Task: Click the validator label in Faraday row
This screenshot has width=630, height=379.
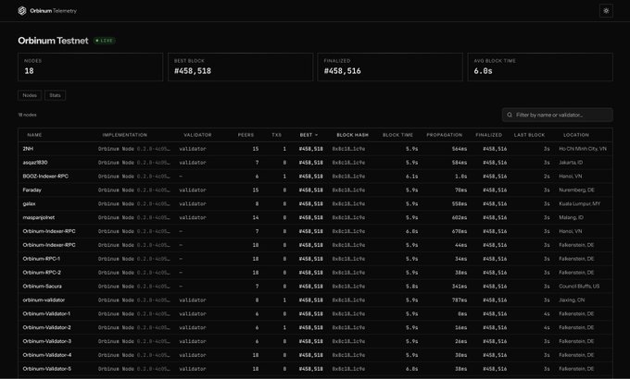Action: (x=193, y=190)
